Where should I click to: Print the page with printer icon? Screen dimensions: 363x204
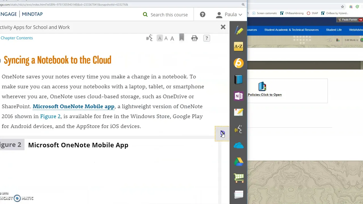pyautogui.click(x=194, y=38)
